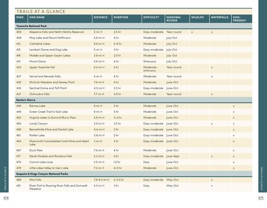Select the Convict Lake Loop hike name

click(41, 162)
